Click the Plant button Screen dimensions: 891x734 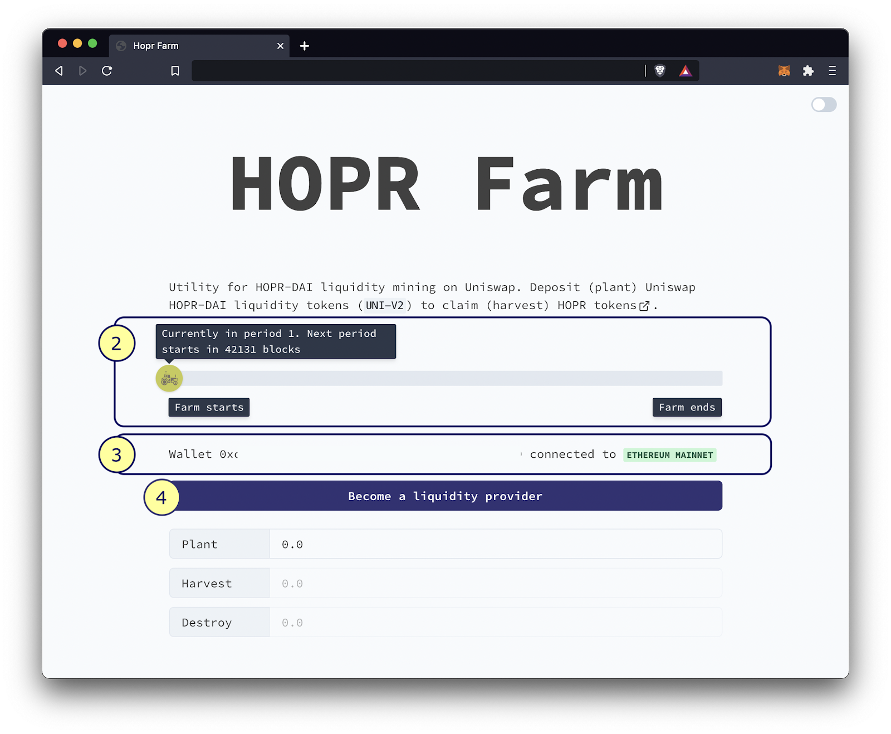tap(219, 544)
